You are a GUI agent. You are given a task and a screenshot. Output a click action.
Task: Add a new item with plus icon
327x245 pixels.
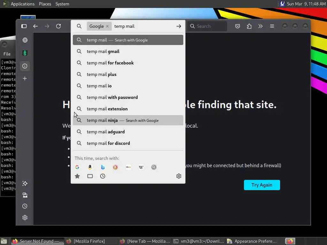point(25,78)
